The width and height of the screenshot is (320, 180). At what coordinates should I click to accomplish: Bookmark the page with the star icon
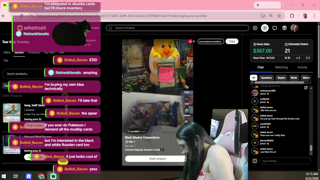pyautogui.click(x=279, y=16)
